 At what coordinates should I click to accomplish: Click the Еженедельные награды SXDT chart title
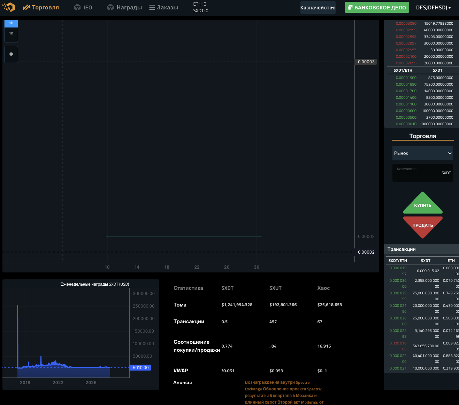[95, 284]
